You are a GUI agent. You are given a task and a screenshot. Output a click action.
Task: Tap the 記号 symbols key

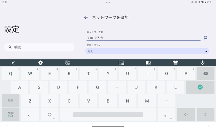tap(10, 101)
